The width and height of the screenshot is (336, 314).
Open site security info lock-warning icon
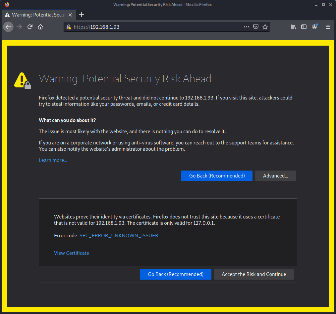69,27
